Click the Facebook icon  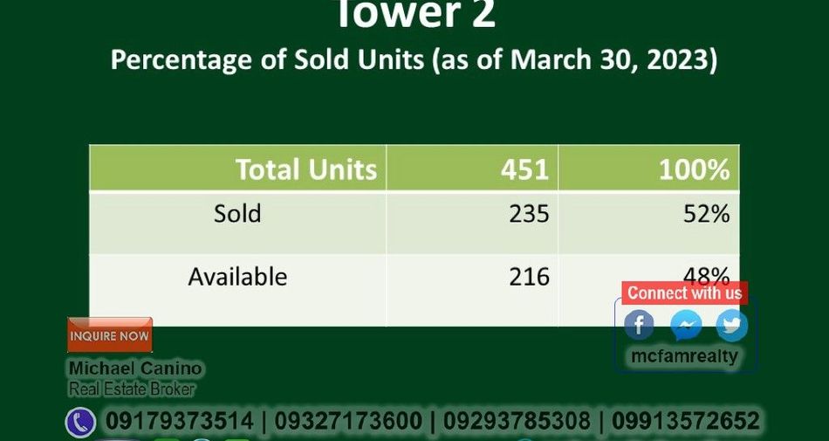click(639, 325)
